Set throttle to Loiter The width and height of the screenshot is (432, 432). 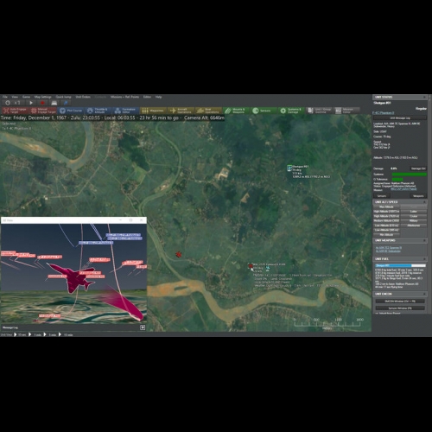413,212
